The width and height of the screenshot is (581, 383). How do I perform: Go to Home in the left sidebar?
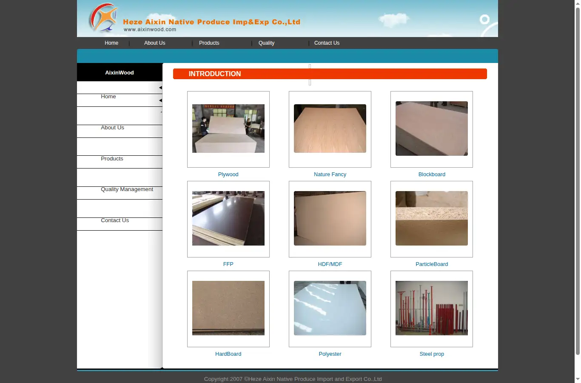108,97
